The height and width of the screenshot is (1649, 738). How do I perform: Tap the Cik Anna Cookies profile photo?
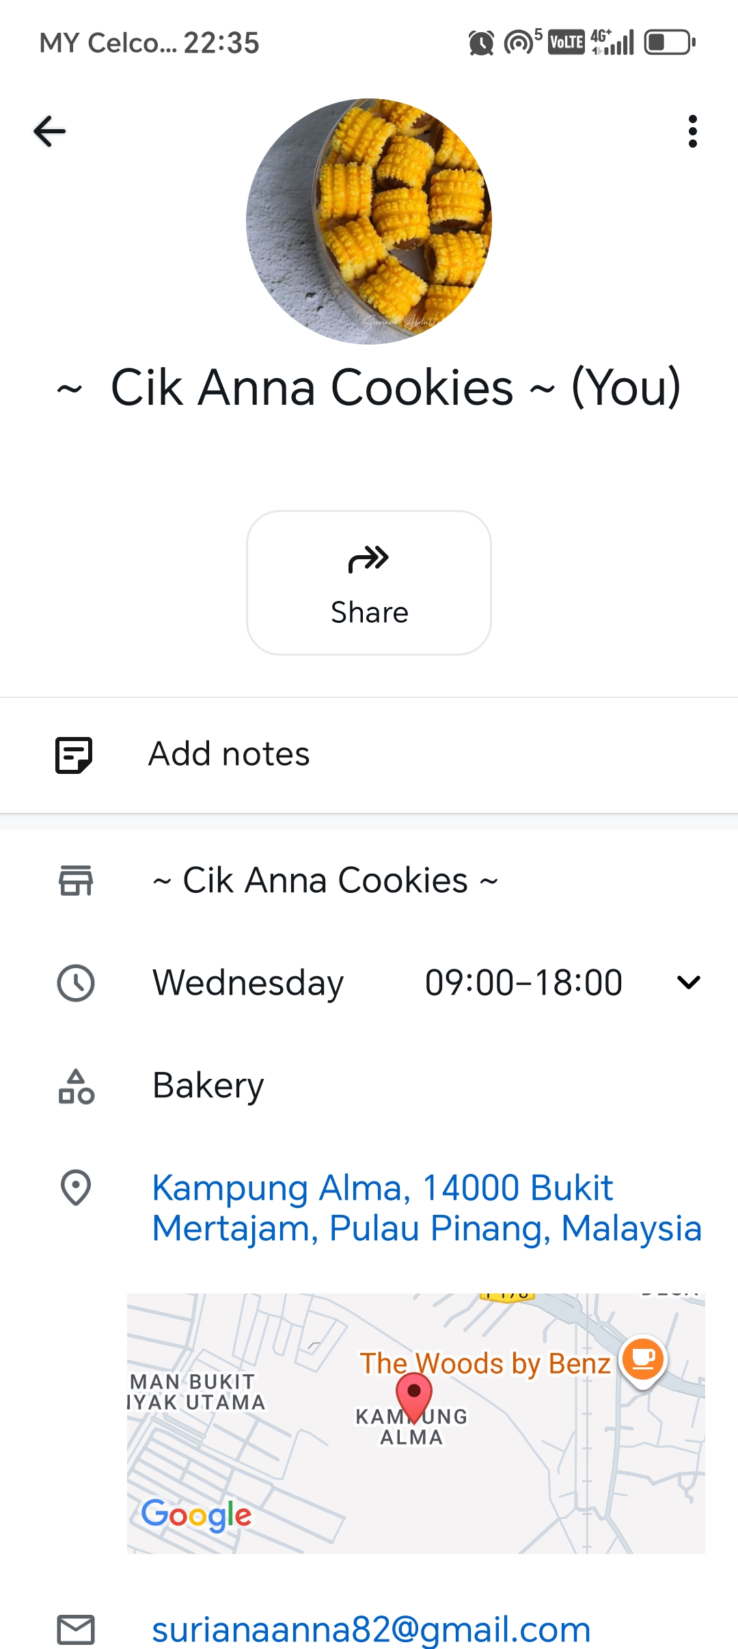pyautogui.click(x=369, y=221)
